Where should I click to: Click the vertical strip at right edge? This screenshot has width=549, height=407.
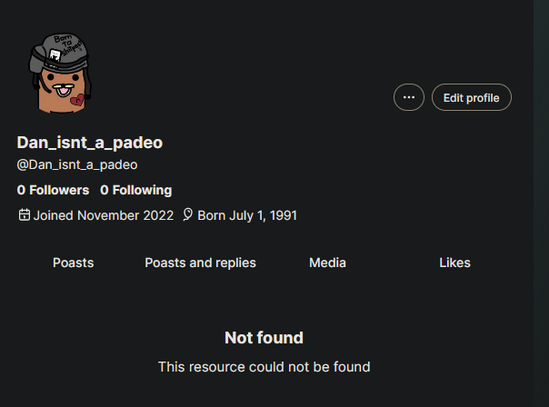click(541, 203)
